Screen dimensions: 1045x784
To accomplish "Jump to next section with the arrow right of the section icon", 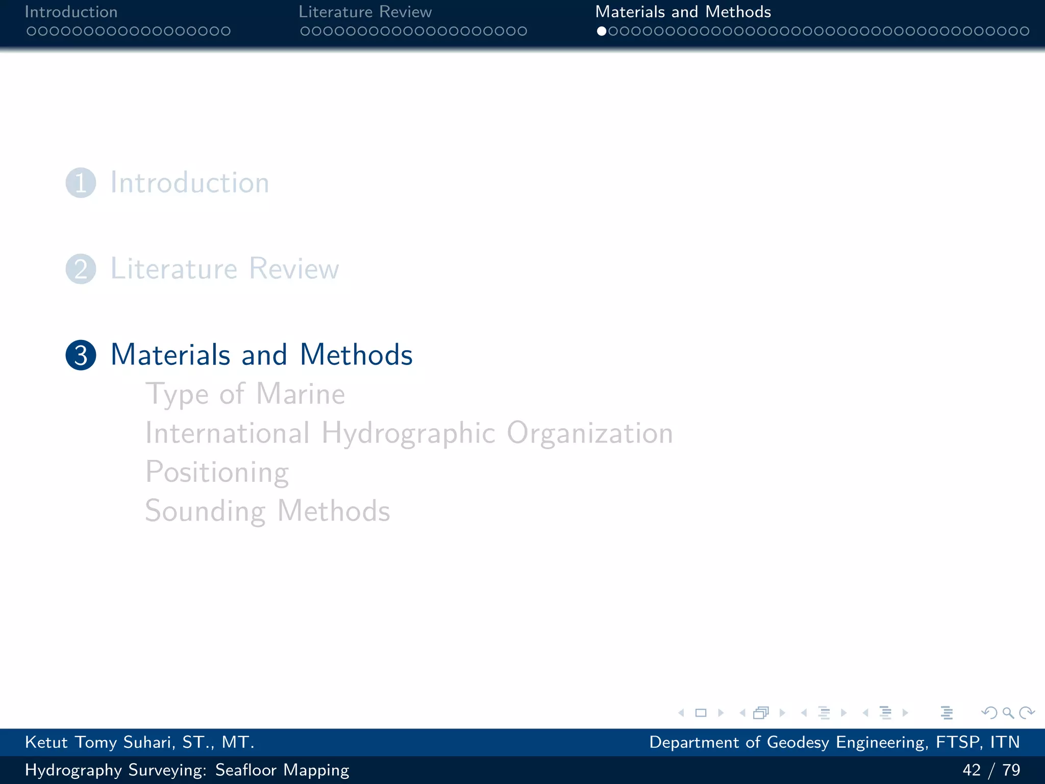I will pos(905,713).
